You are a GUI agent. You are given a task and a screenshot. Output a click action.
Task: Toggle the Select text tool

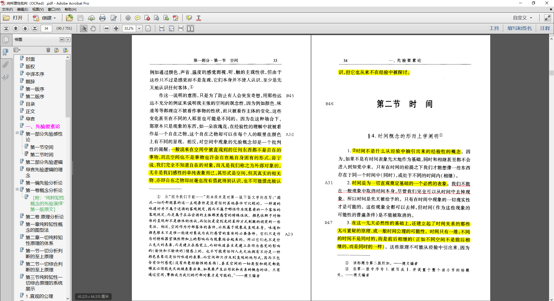(x=84, y=28)
